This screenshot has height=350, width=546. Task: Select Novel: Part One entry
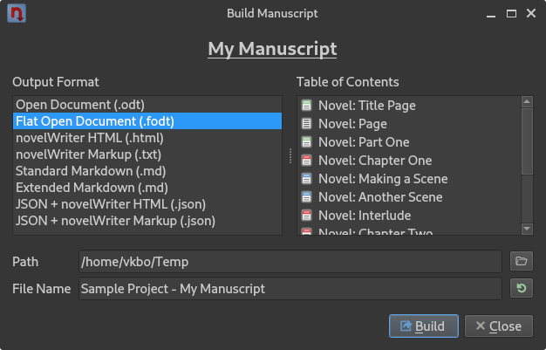tap(409, 142)
